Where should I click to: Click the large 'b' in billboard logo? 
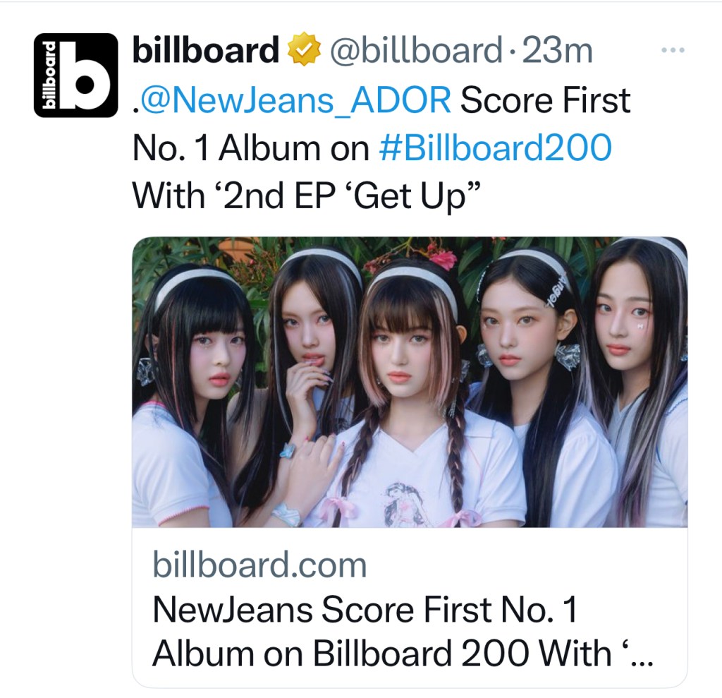(85, 75)
